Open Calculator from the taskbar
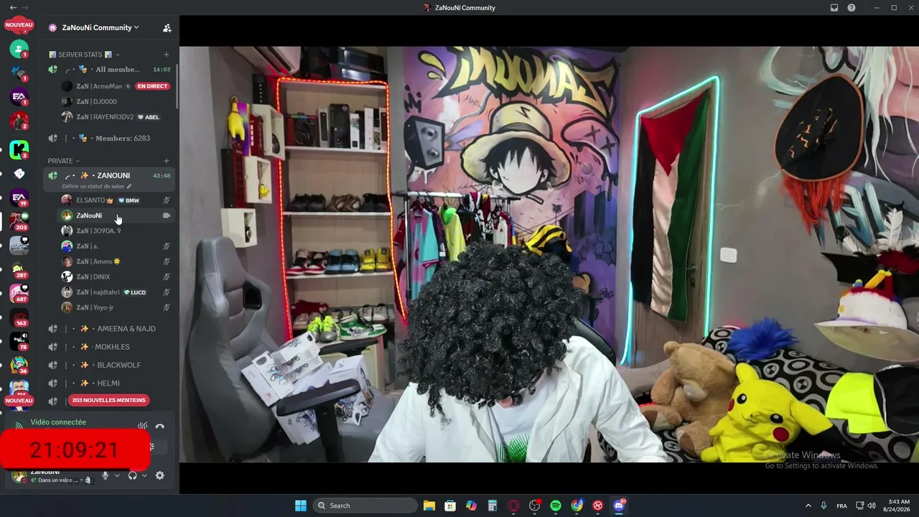Viewport: 919px width, 517px height. tap(492, 506)
